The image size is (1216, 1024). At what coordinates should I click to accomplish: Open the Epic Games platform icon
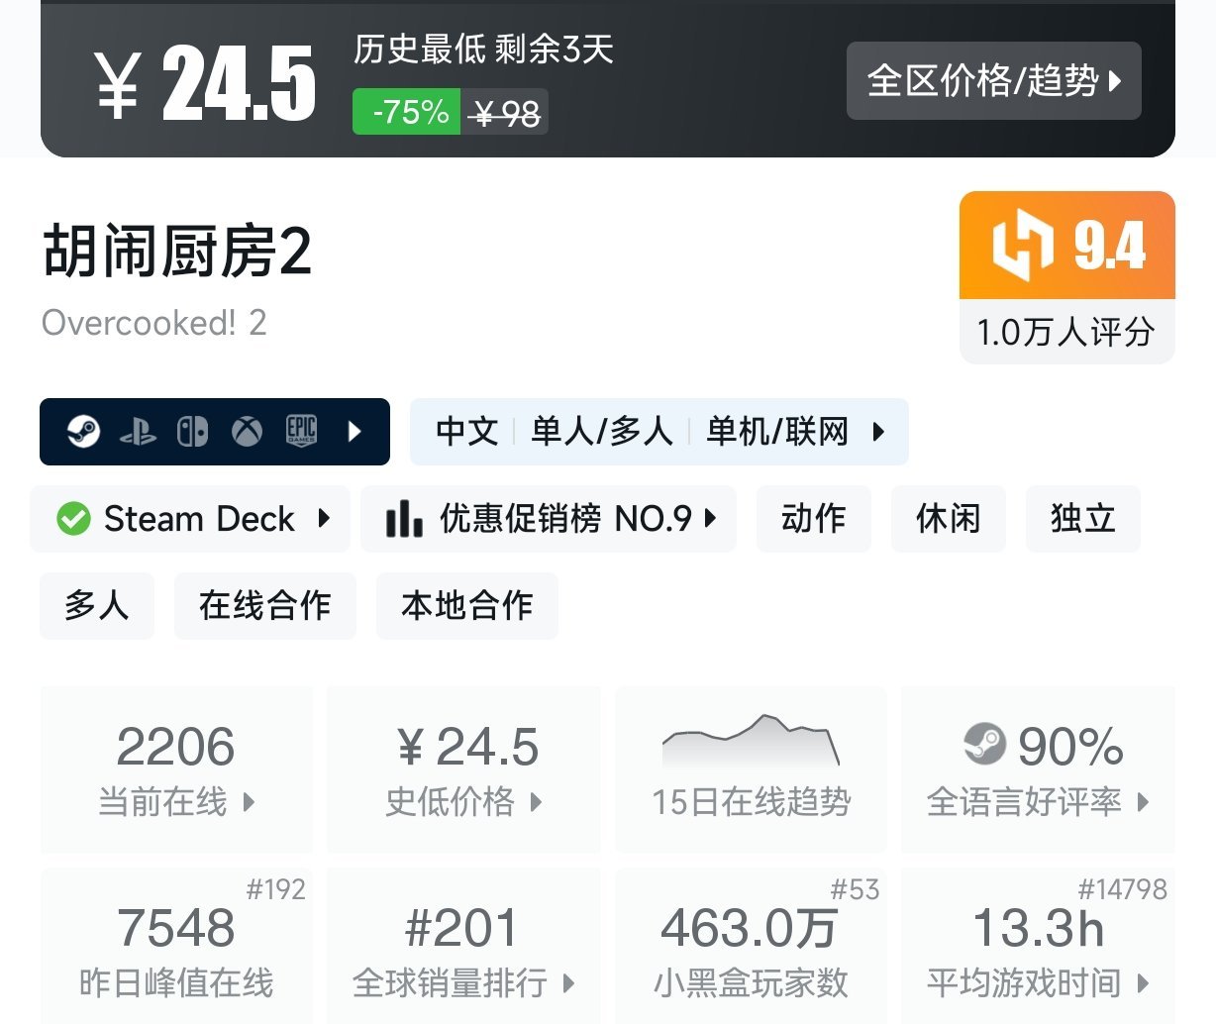(x=300, y=432)
